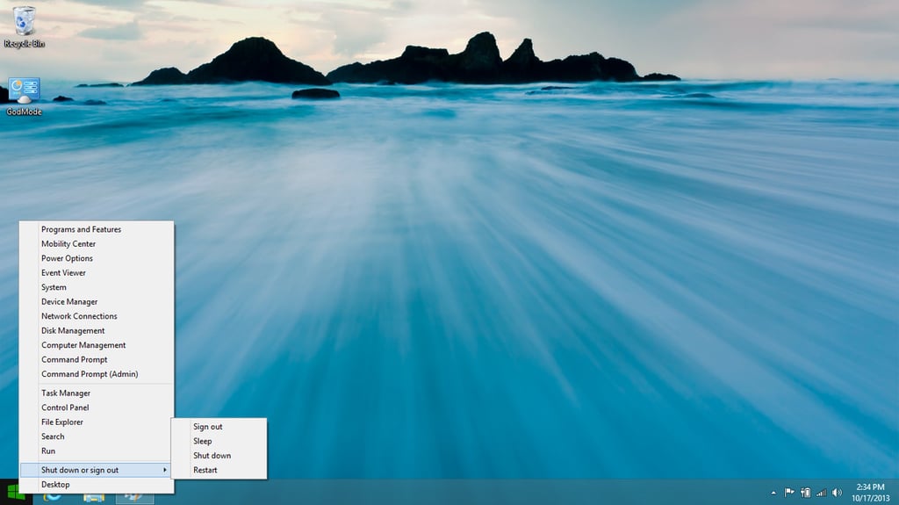Open the Run dialog entry
Image resolution: width=899 pixels, height=505 pixels.
coord(97,451)
